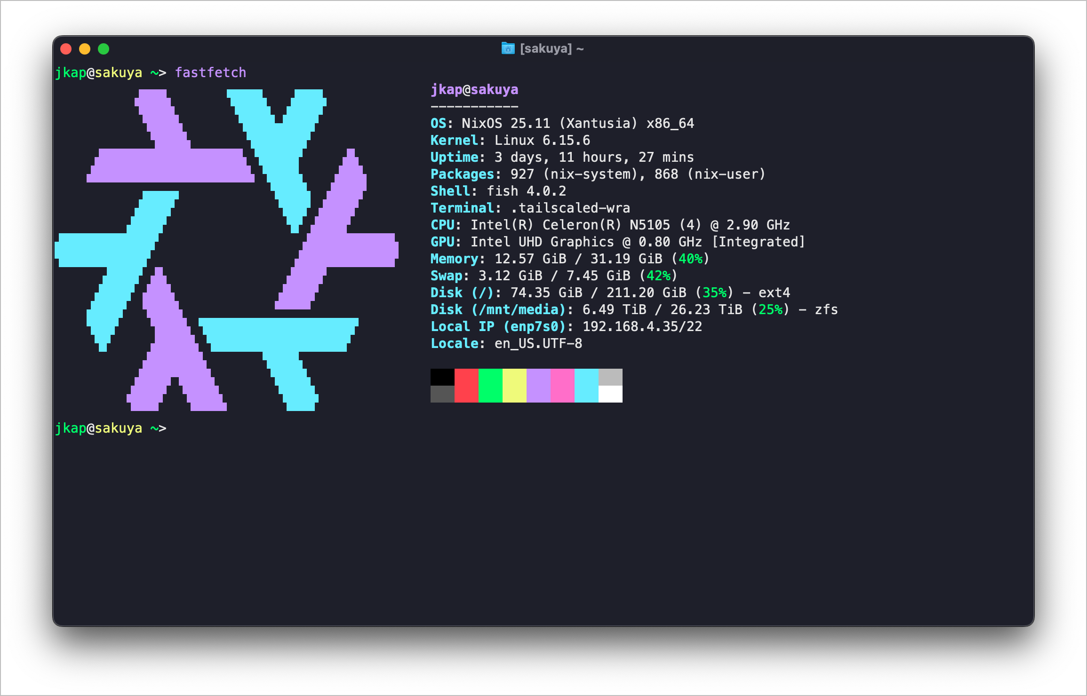Click the OS: NixOS 25.11 line

[x=562, y=123]
